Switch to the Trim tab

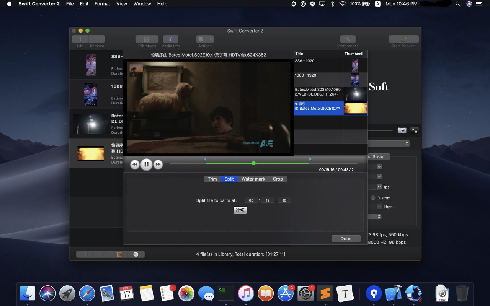click(212, 179)
